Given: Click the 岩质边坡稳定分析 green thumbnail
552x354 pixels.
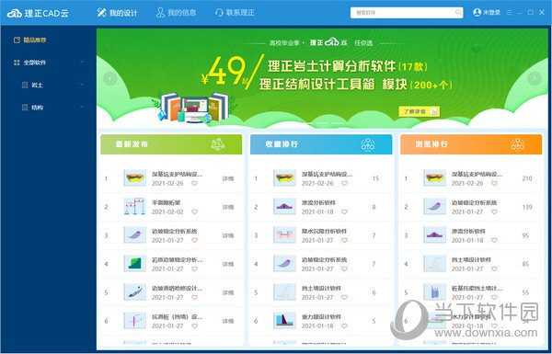Looking at the screenshot, I should click(135, 264).
